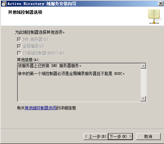Image resolution: width=164 pixels, height=144 pixels.
Task: Open the 其他域控制器选项 help link
Action: (x=41, y=108)
